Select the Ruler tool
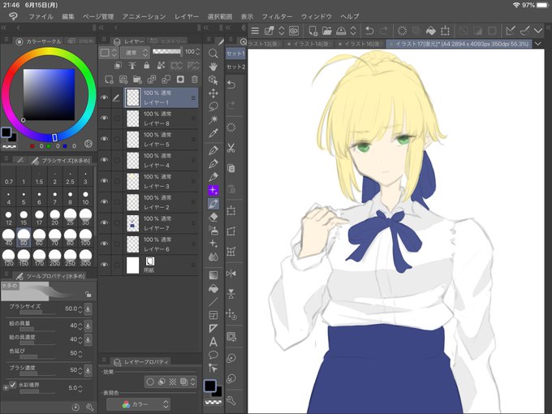Screen dimensions: 552x414 coord(213,329)
